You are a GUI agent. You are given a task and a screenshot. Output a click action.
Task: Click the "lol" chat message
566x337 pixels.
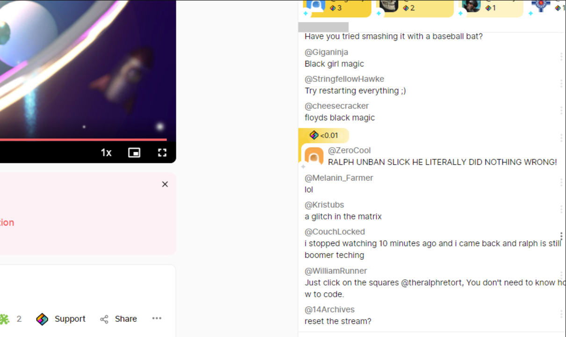(309, 190)
